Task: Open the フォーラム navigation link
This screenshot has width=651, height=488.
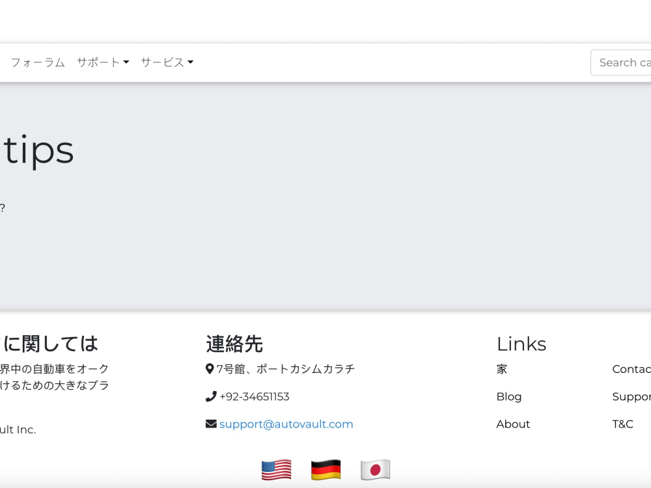Action: (x=37, y=62)
